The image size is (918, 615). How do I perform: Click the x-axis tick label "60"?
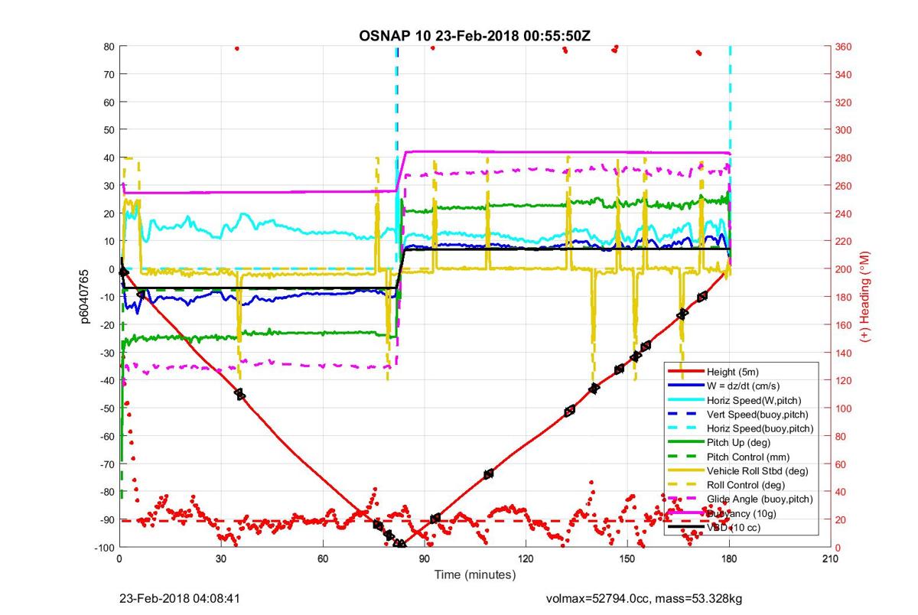coord(322,558)
